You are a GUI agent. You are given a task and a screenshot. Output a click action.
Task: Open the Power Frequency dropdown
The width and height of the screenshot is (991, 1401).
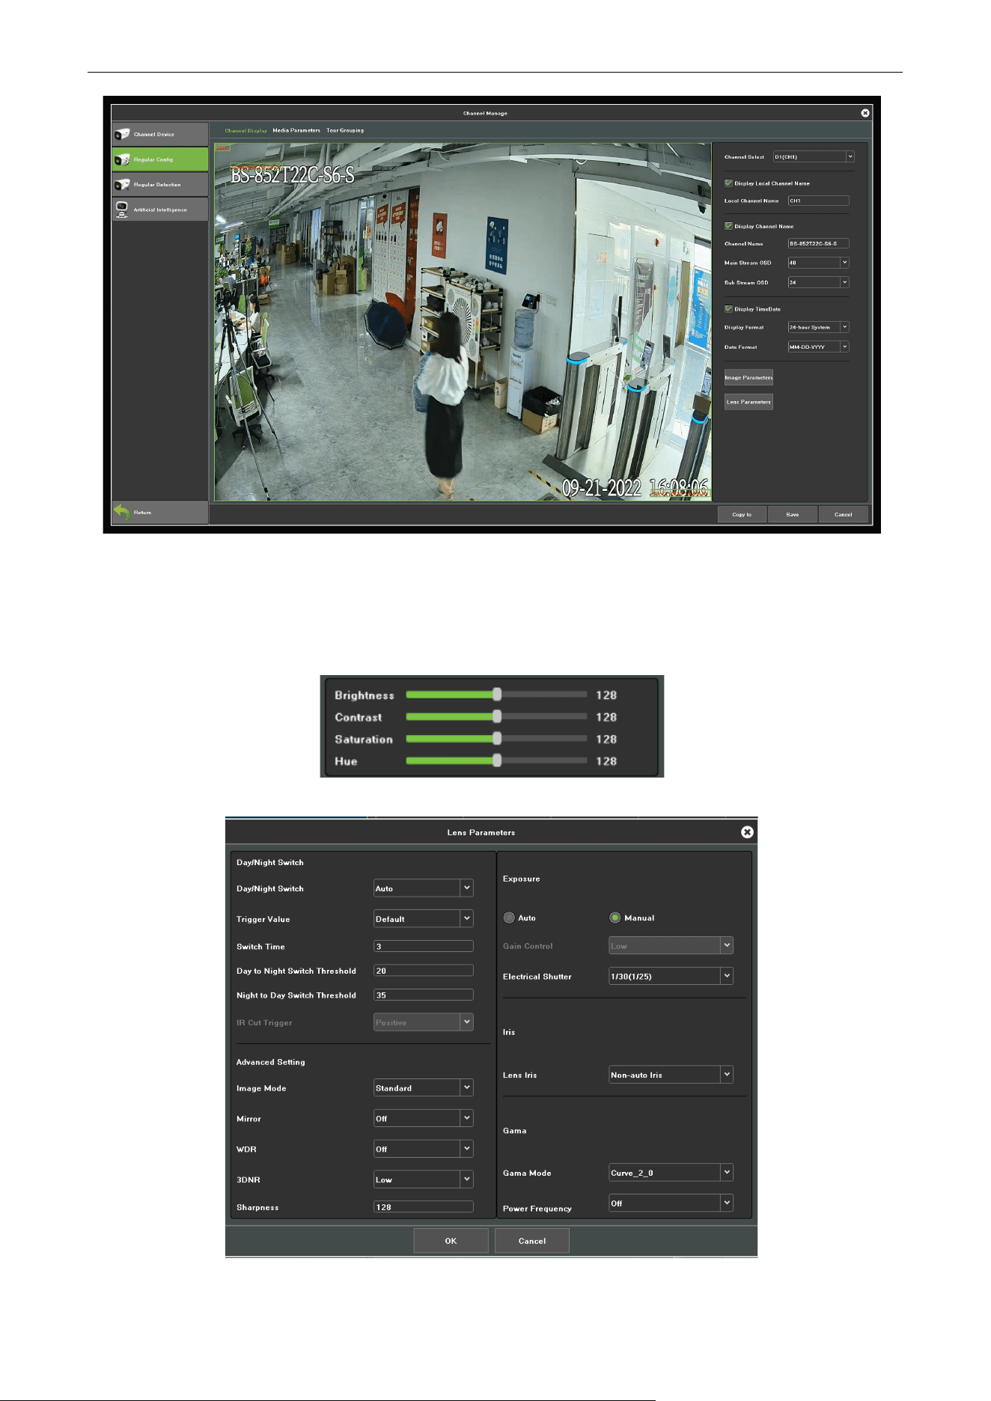(671, 1203)
